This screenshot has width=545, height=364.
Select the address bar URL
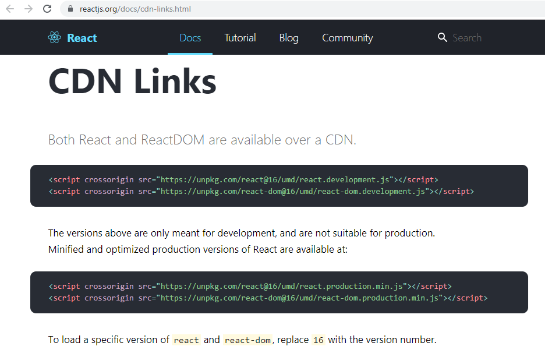coord(135,9)
